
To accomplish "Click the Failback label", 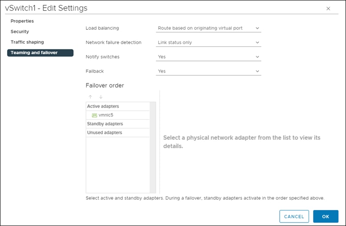I will 95,71.
